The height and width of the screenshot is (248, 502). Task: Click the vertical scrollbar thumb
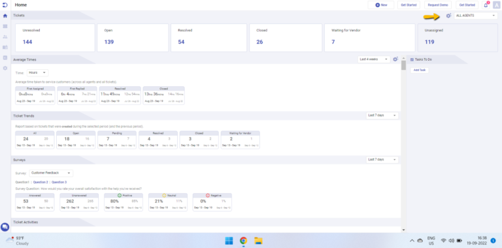point(403,65)
